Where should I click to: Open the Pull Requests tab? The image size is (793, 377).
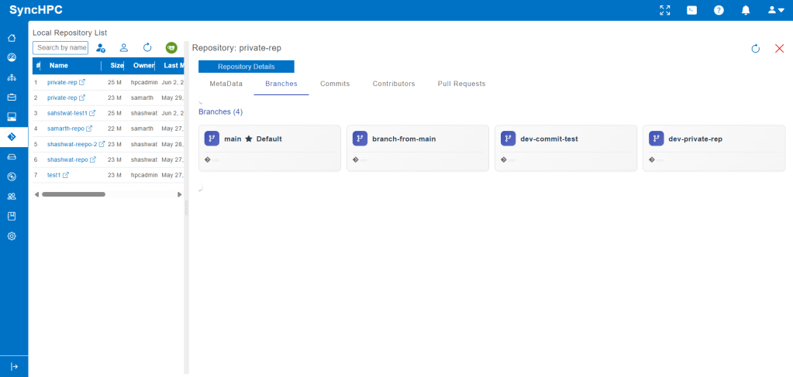point(461,84)
